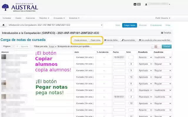The width and height of the screenshot is (188, 117).
Task: Click Nota field 2 in undated Reprobado row
Action: click(x=131, y=90)
